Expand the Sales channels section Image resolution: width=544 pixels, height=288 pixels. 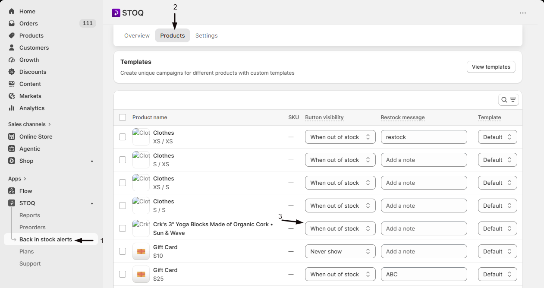[x=29, y=124]
